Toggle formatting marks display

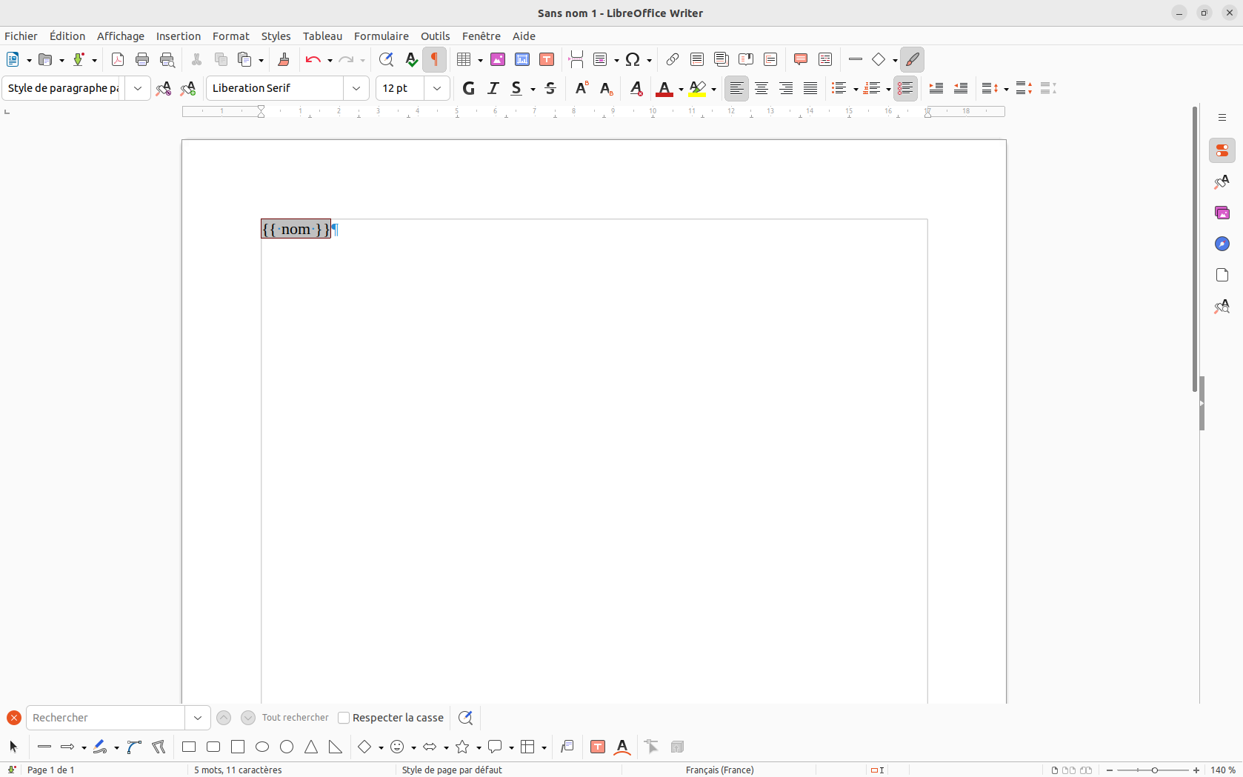pos(435,59)
